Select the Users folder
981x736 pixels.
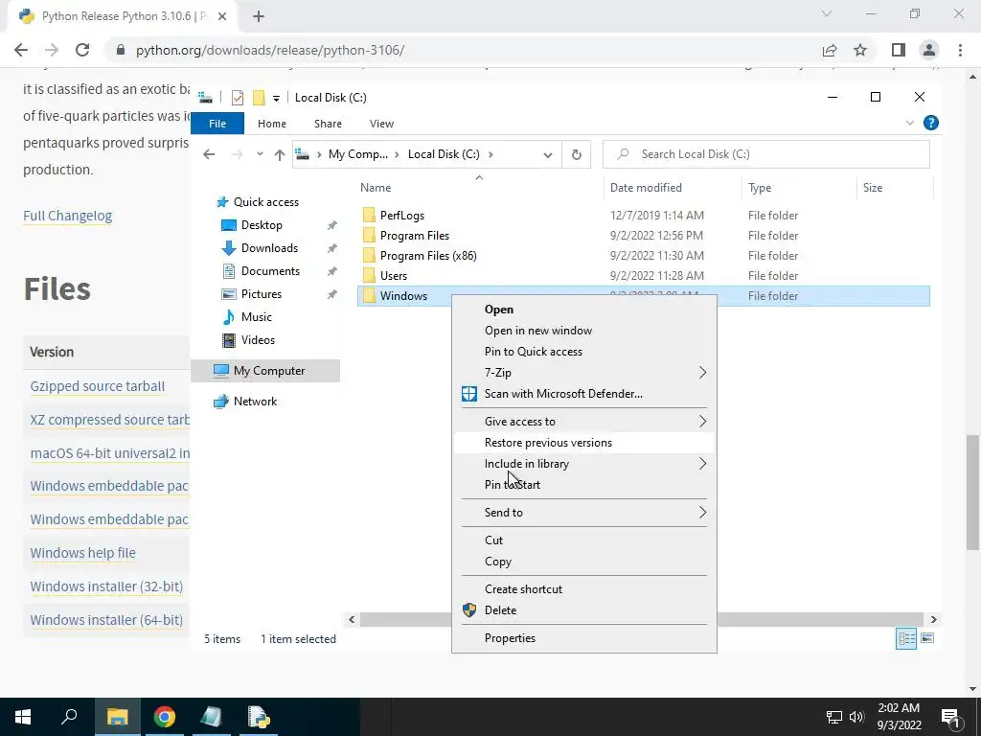click(393, 275)
